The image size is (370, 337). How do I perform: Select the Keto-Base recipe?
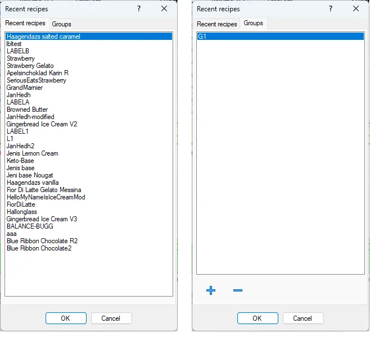pyautogui.click(x=89, y=161)
